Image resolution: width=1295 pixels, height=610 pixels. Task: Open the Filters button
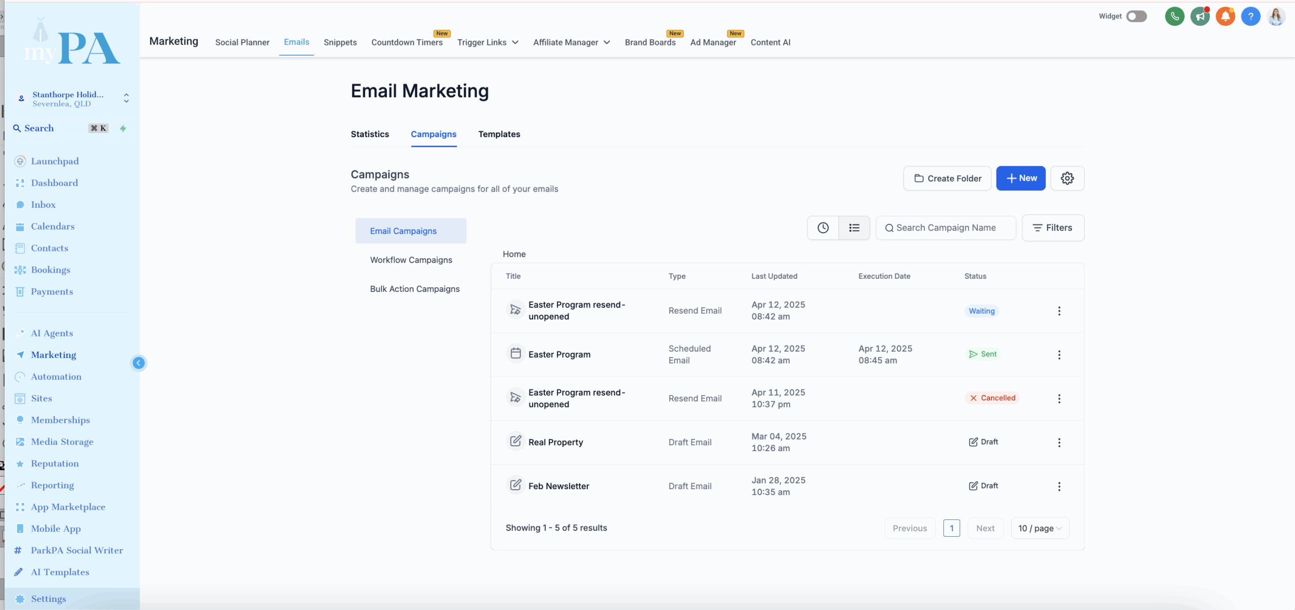point(1053,228)
